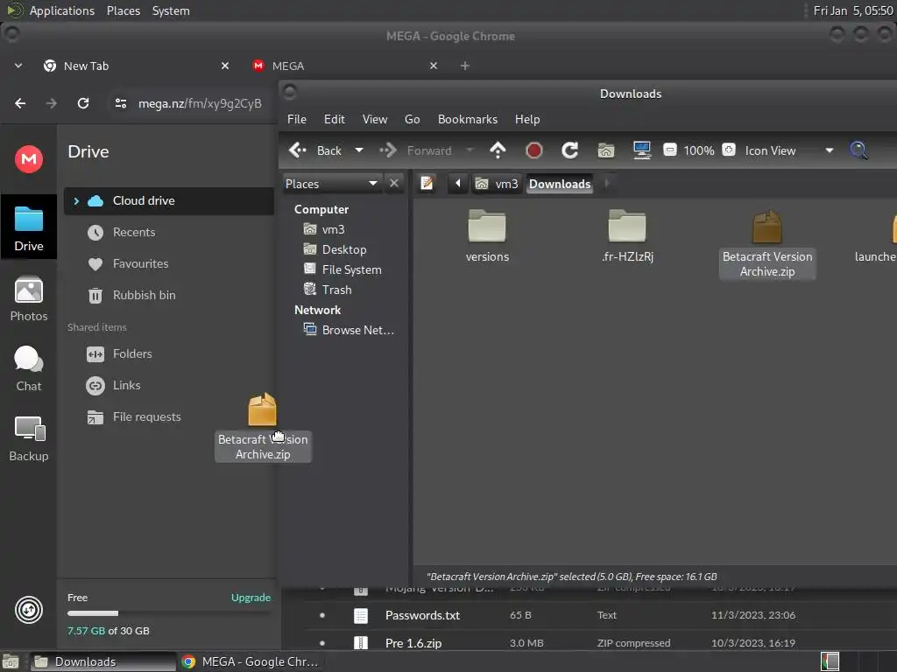The height and width of the screenshot is (672, 897).
Task: Click the search magnifier icon
Action: (x=858, y=150)
